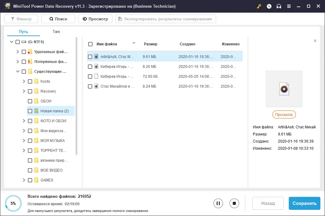The width and height of the screenshot is (325, 216).
Task: Check the 72.90 КБ file checkbox
Action: pyautogui.click(x=90, y=77)
